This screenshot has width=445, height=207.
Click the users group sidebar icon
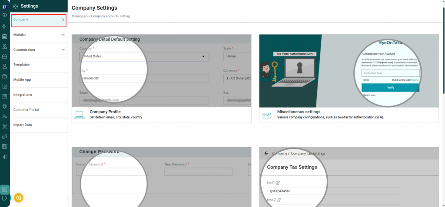point(4,116)
